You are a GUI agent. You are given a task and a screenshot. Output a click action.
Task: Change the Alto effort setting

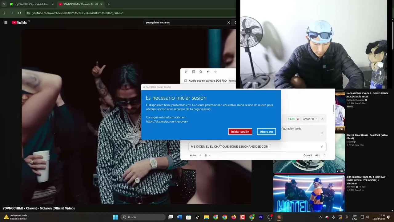point(318,155)
